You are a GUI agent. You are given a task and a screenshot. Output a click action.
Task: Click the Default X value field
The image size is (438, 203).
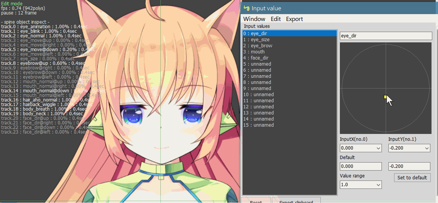tap(360, 166)
